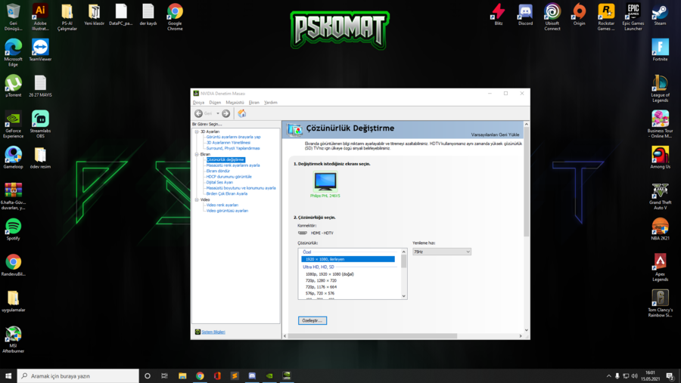Screen dimensions: 681x383
Task: Collapse the Video tree node
Action: point(197,199)
